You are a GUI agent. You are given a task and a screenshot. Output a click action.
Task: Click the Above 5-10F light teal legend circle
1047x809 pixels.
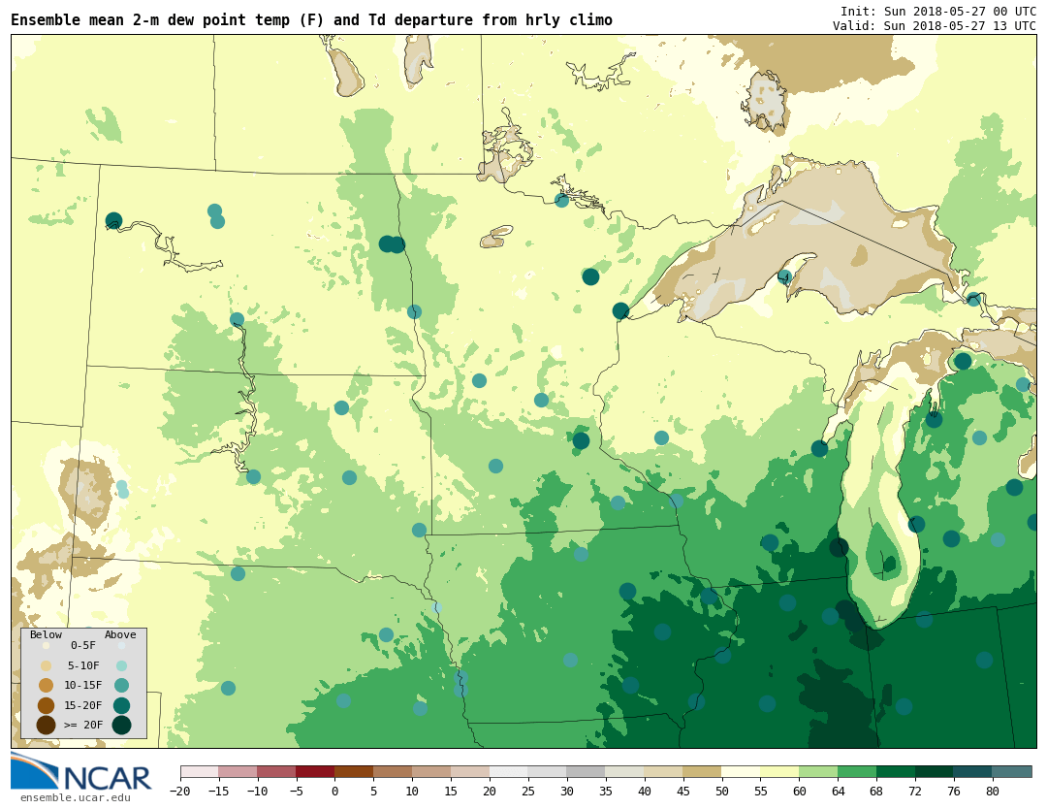point(121,666)
